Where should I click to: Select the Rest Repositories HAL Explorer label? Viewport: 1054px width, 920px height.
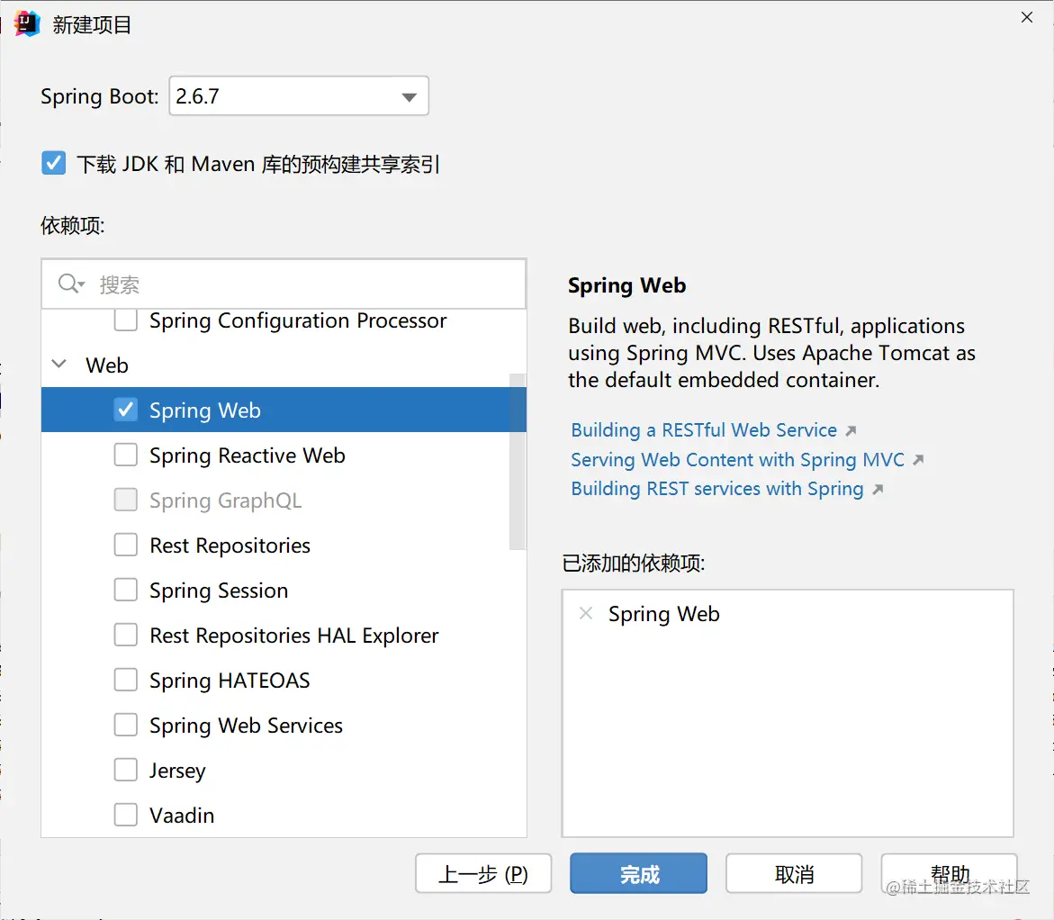293,636
